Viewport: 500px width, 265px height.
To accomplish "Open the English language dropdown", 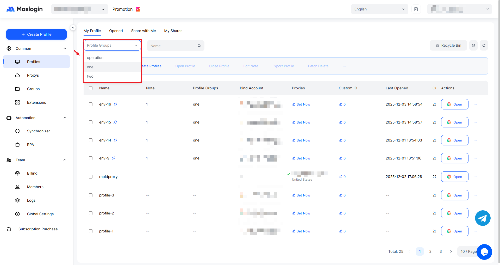I will click(379, 9).
